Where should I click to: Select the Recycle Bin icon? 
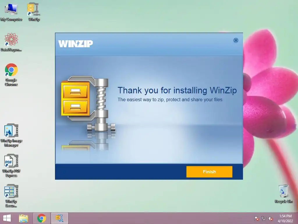point(283,194)
